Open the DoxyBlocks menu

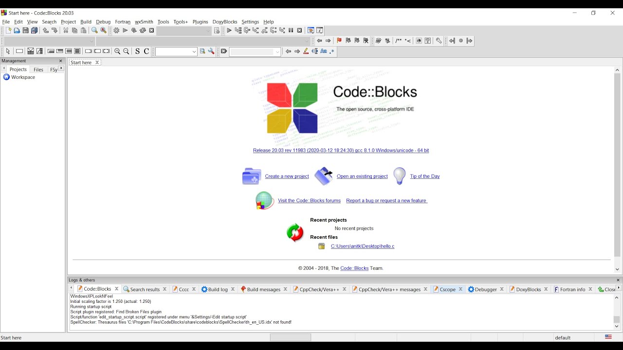225,22
